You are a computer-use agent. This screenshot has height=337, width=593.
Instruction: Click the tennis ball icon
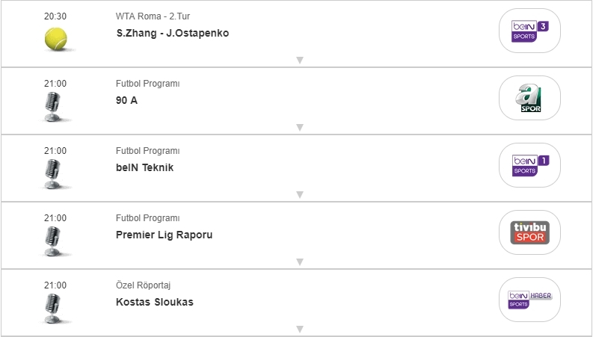point(55,39)
